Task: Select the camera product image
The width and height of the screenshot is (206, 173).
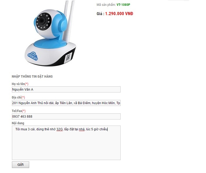Action: (x=50, y=33)
